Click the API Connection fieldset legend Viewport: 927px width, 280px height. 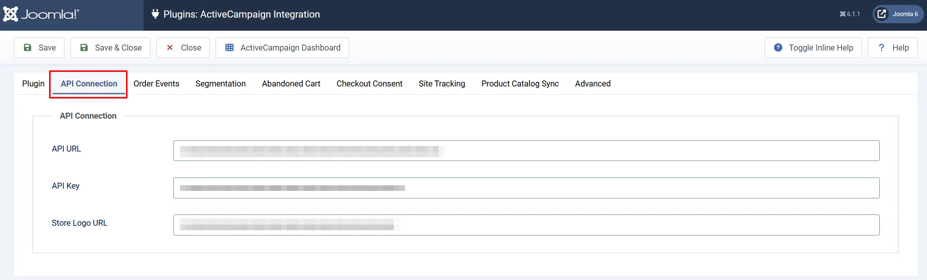[x=88, y=116]
